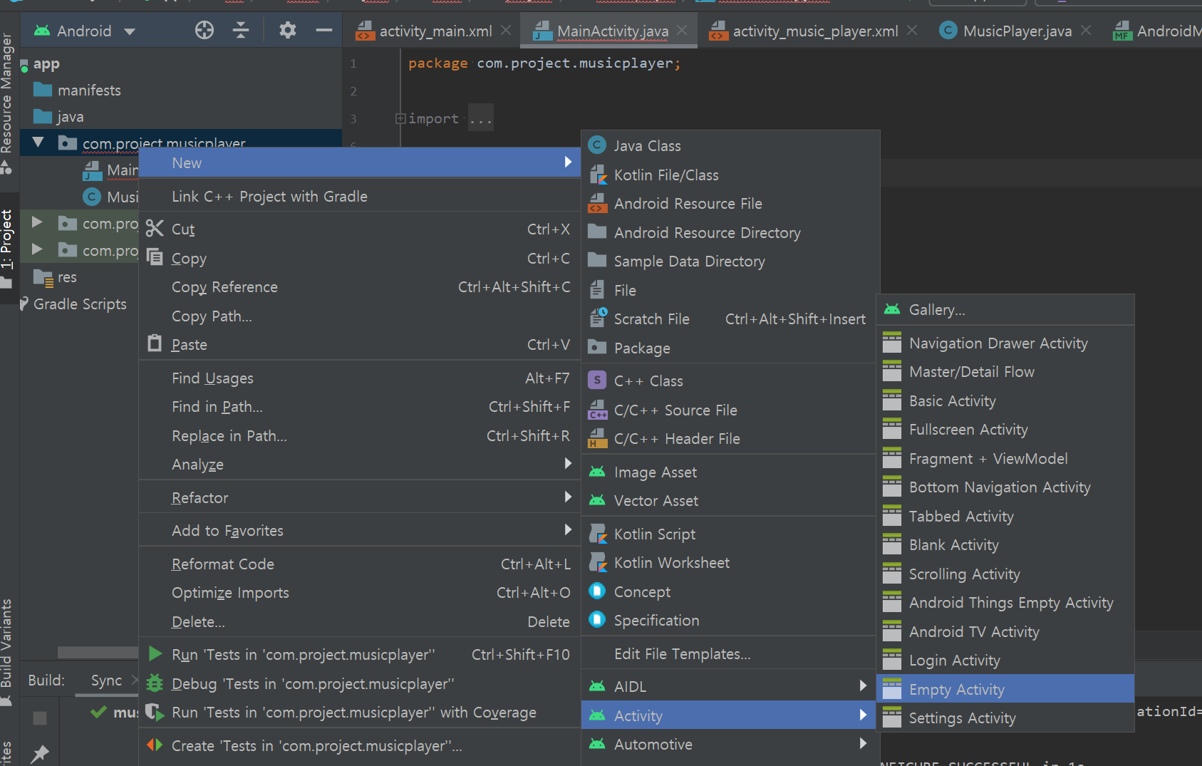Choose Find Usages
The height and width of the screenshot is (766, 1202).
tap(360, 378)
